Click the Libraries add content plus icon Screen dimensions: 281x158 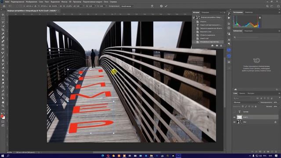tap(277, 90)
